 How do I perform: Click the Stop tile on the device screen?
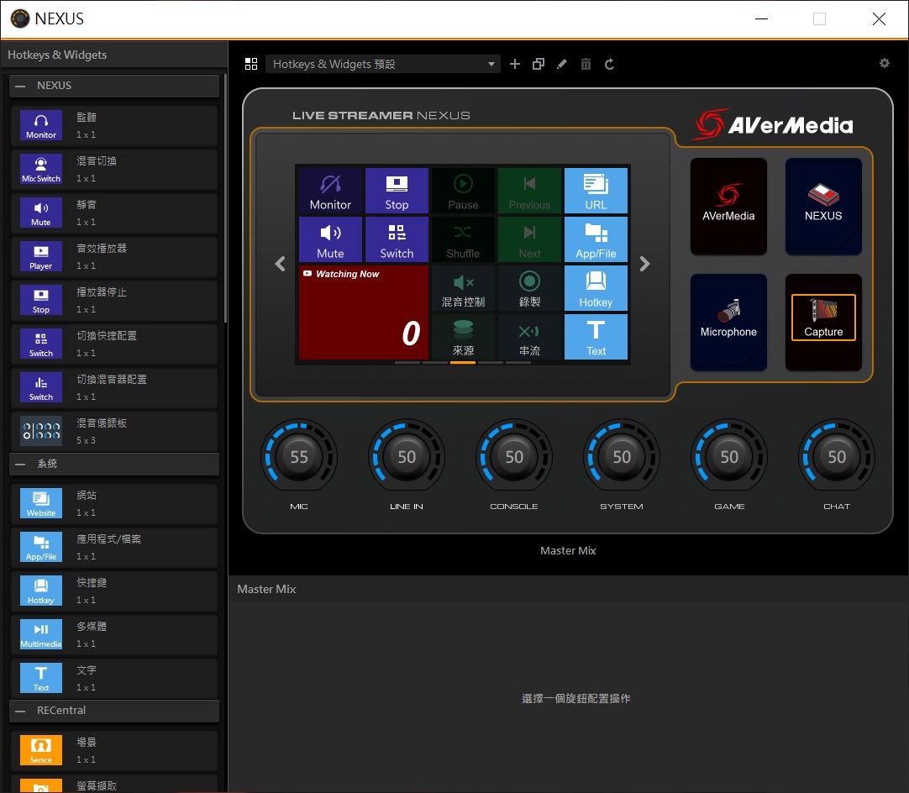pyautogui.click(x=397, y=191)
